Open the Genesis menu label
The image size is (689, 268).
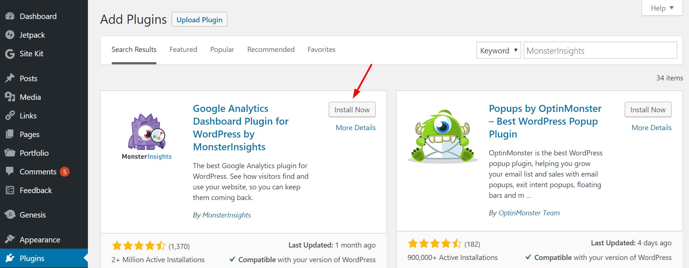(x=33, y=215)
